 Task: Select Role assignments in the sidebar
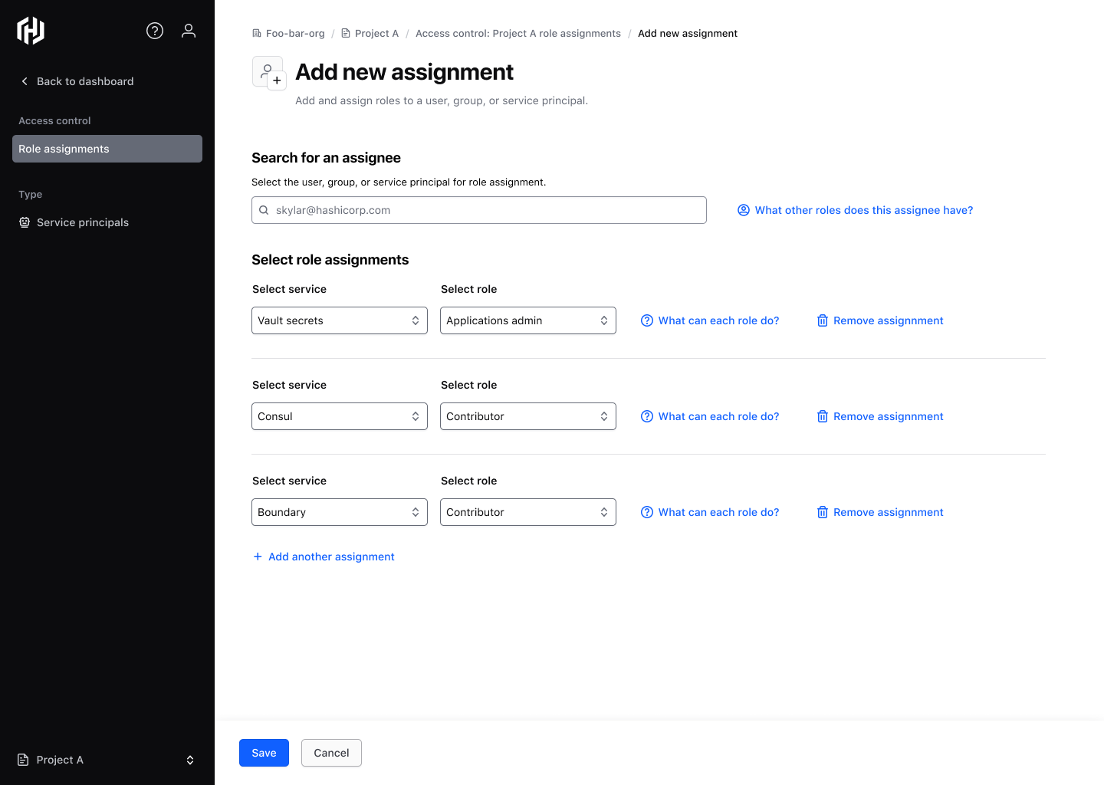pyautogui.click(x=107, y=149)
